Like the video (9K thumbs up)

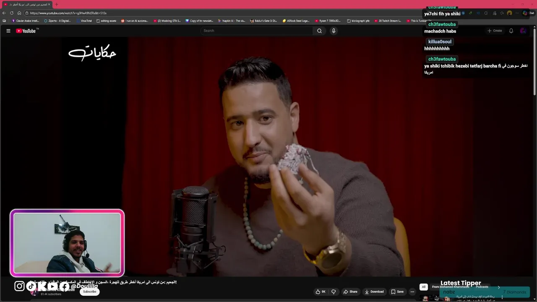[321, 292]
